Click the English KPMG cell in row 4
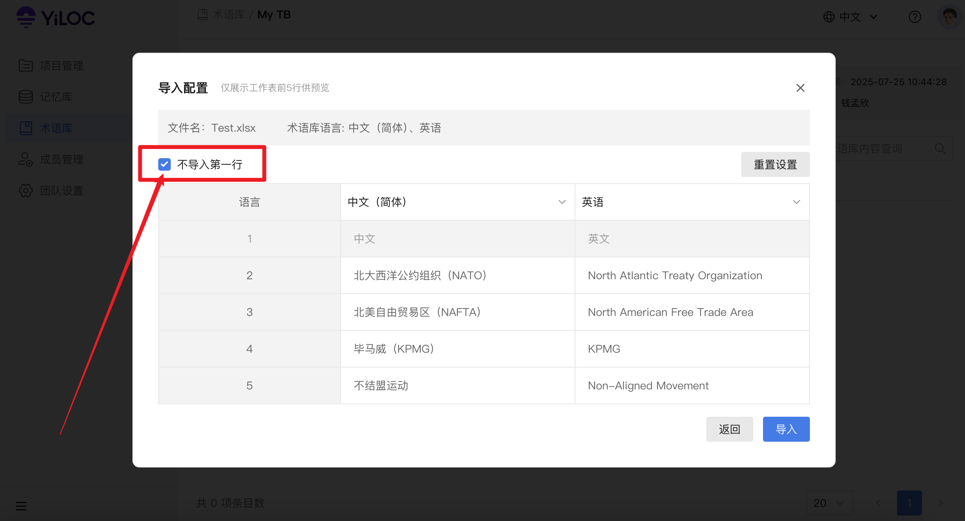The width and height of the screenshot is (965, 521). click(692, 349)
